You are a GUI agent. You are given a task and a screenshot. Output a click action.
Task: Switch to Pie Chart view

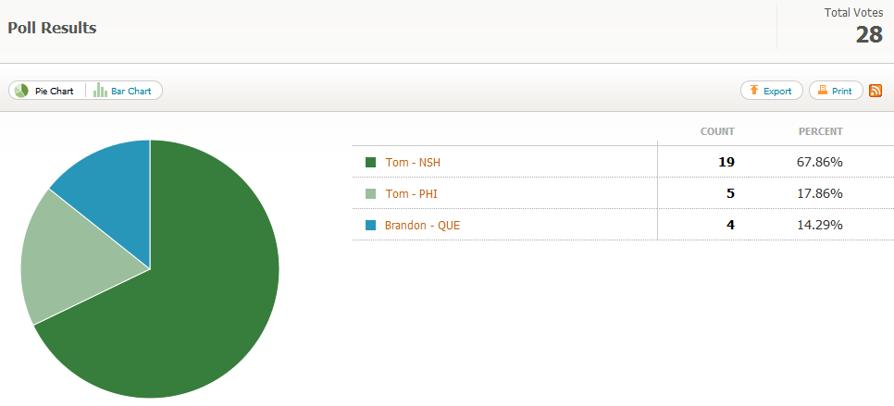point(46,91)
